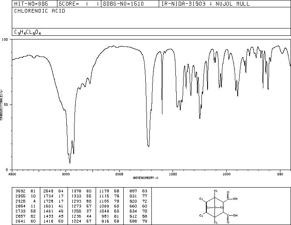Click the 1500 tick label on x-axis
The height and width of the screenshot is (225, 291).
pyautogui.click(x=173, y=174)
